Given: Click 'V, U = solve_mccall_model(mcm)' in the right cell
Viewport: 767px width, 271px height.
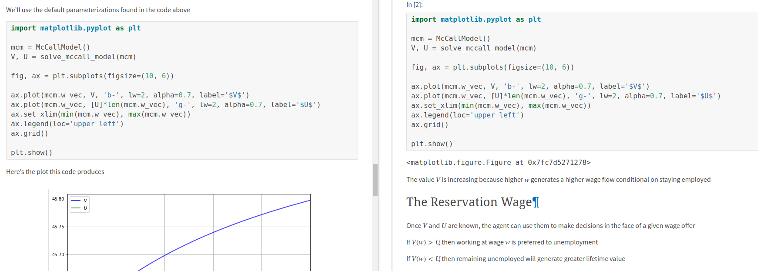Looking at the screenshot, I should (x=474, y=48).
